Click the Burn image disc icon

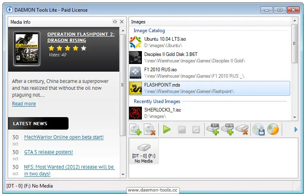coord(273,129)
